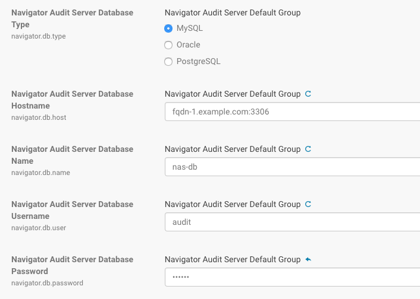
Task: Reset Database Hostname to default icon
Action: 308,94
